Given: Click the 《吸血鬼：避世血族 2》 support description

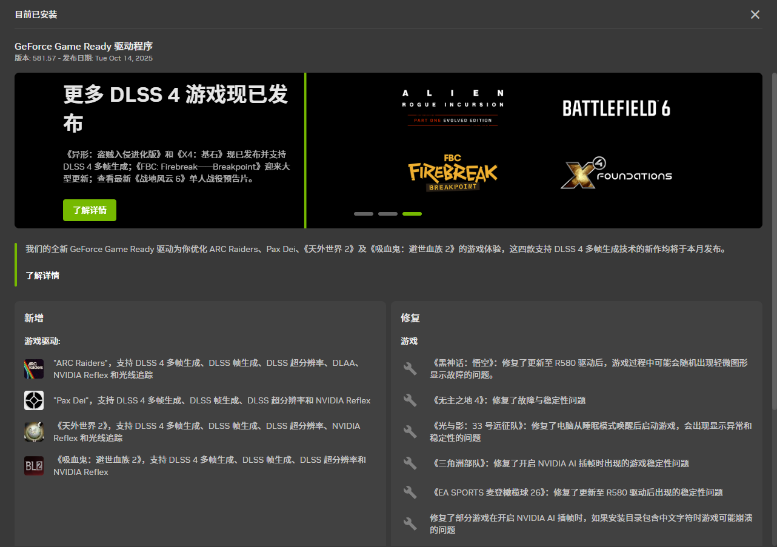Looking at the screenshot, I should [x=210, y=466].
